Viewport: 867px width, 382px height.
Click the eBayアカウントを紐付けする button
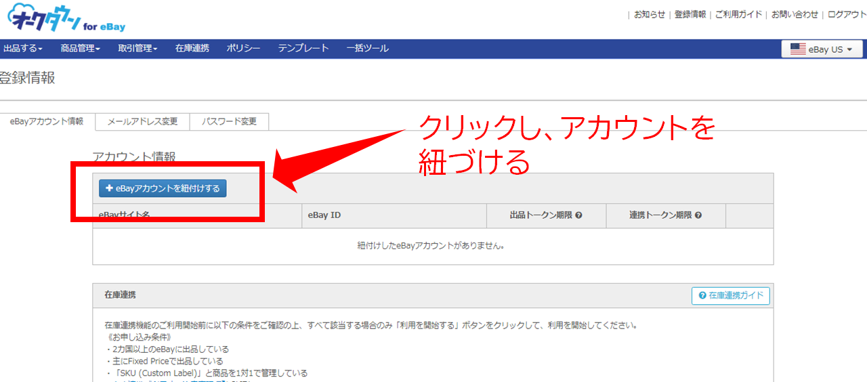tap(163, 188)
